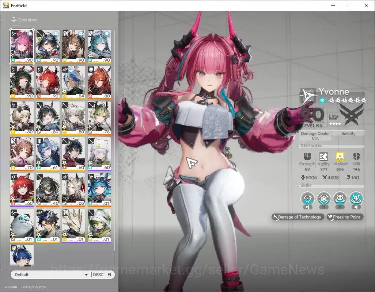Image resolution: width=375 pixels, height=292 pixels.
Task: Click Yvonne's class emblem icon
Action: tap(307, 95)
